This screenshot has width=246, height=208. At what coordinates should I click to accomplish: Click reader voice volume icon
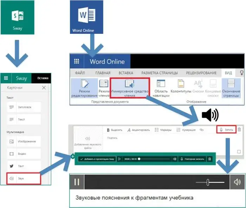237,182
